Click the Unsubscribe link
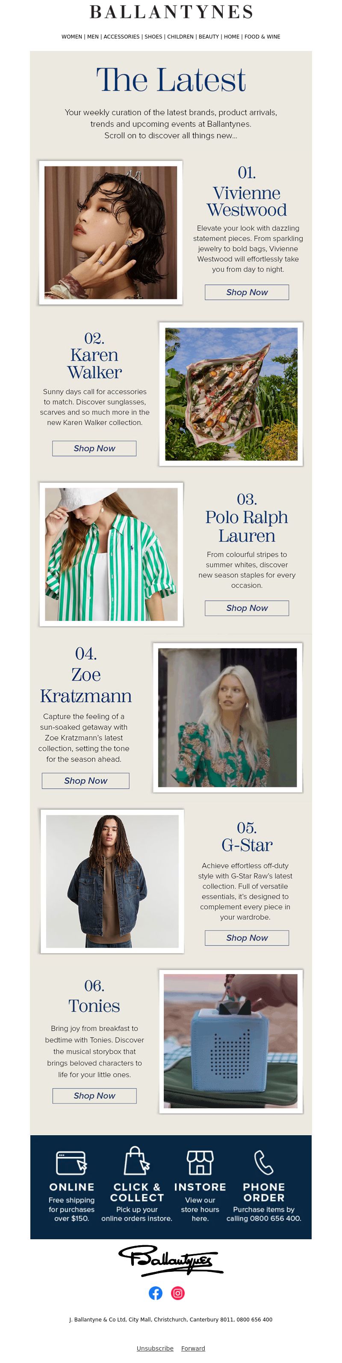This screenshot has height=1363, width=342. point(155,1349)
